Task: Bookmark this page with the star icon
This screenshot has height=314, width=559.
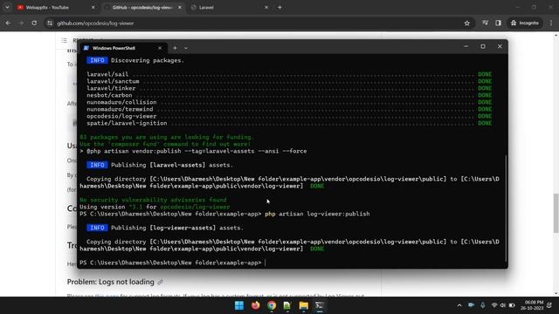Action: (x=467, y=24)
